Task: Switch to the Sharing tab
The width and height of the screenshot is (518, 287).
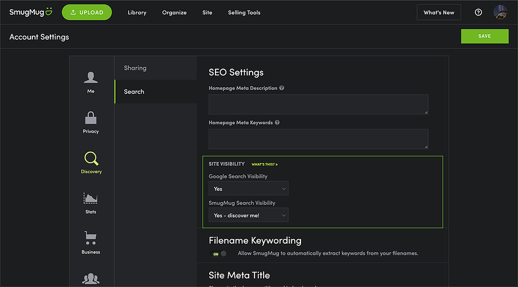Action: tap(155, 68)
